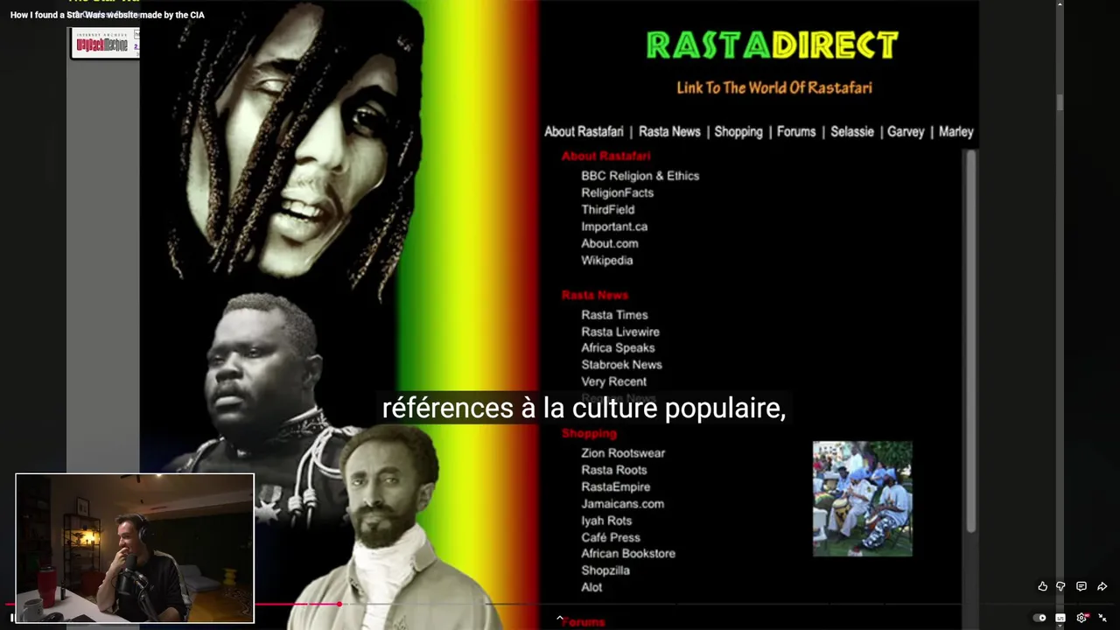Visit the Alot link
1120x630 pixels.
point(591,587)
